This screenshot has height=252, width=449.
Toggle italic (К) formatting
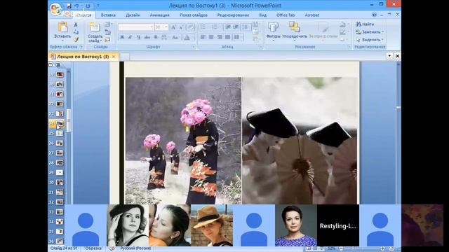[x=130, y=37]
